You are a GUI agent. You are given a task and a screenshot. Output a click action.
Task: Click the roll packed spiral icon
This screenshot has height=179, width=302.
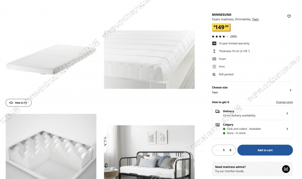point(214,74)
